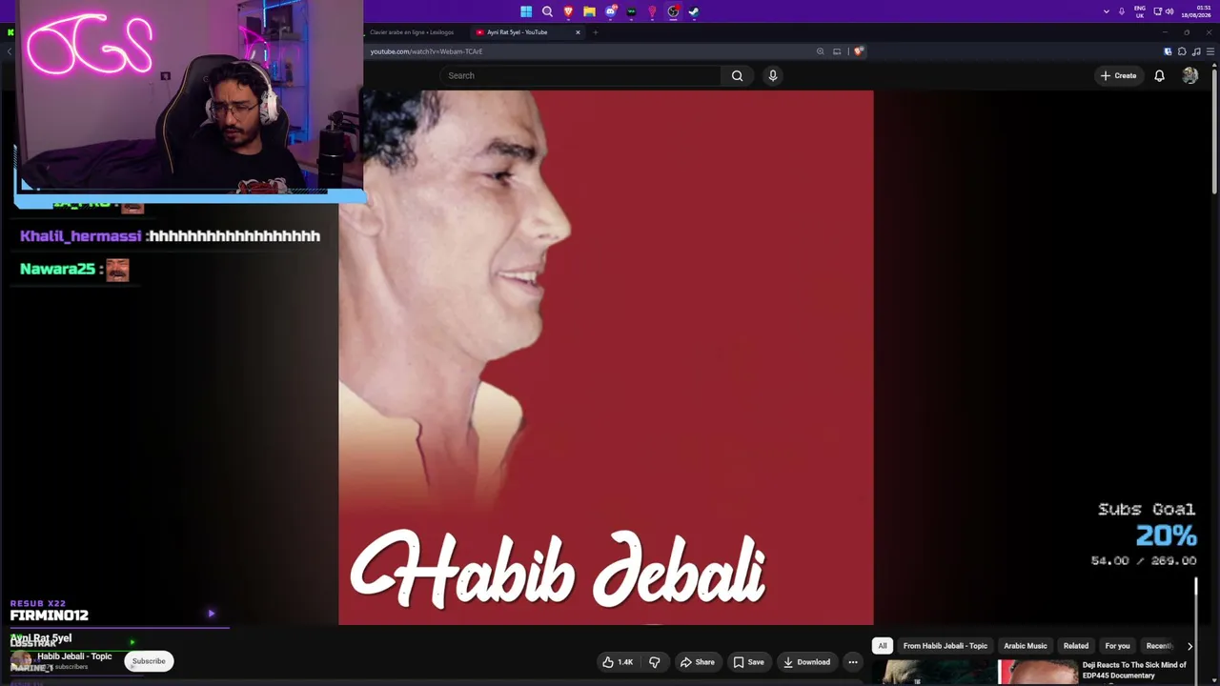Open the system volume control

pos(1169,11)
